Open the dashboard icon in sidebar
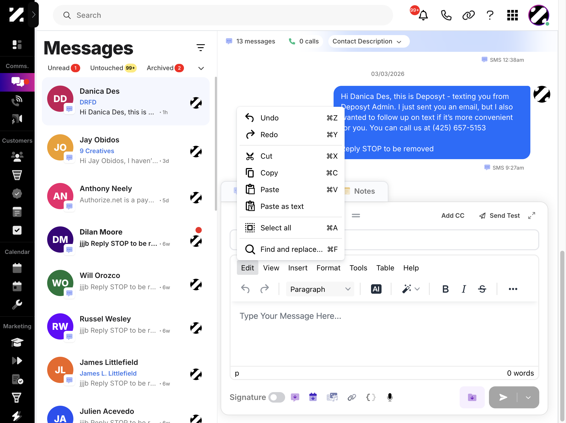The image size is (566, 423). [x=17, y=44]
